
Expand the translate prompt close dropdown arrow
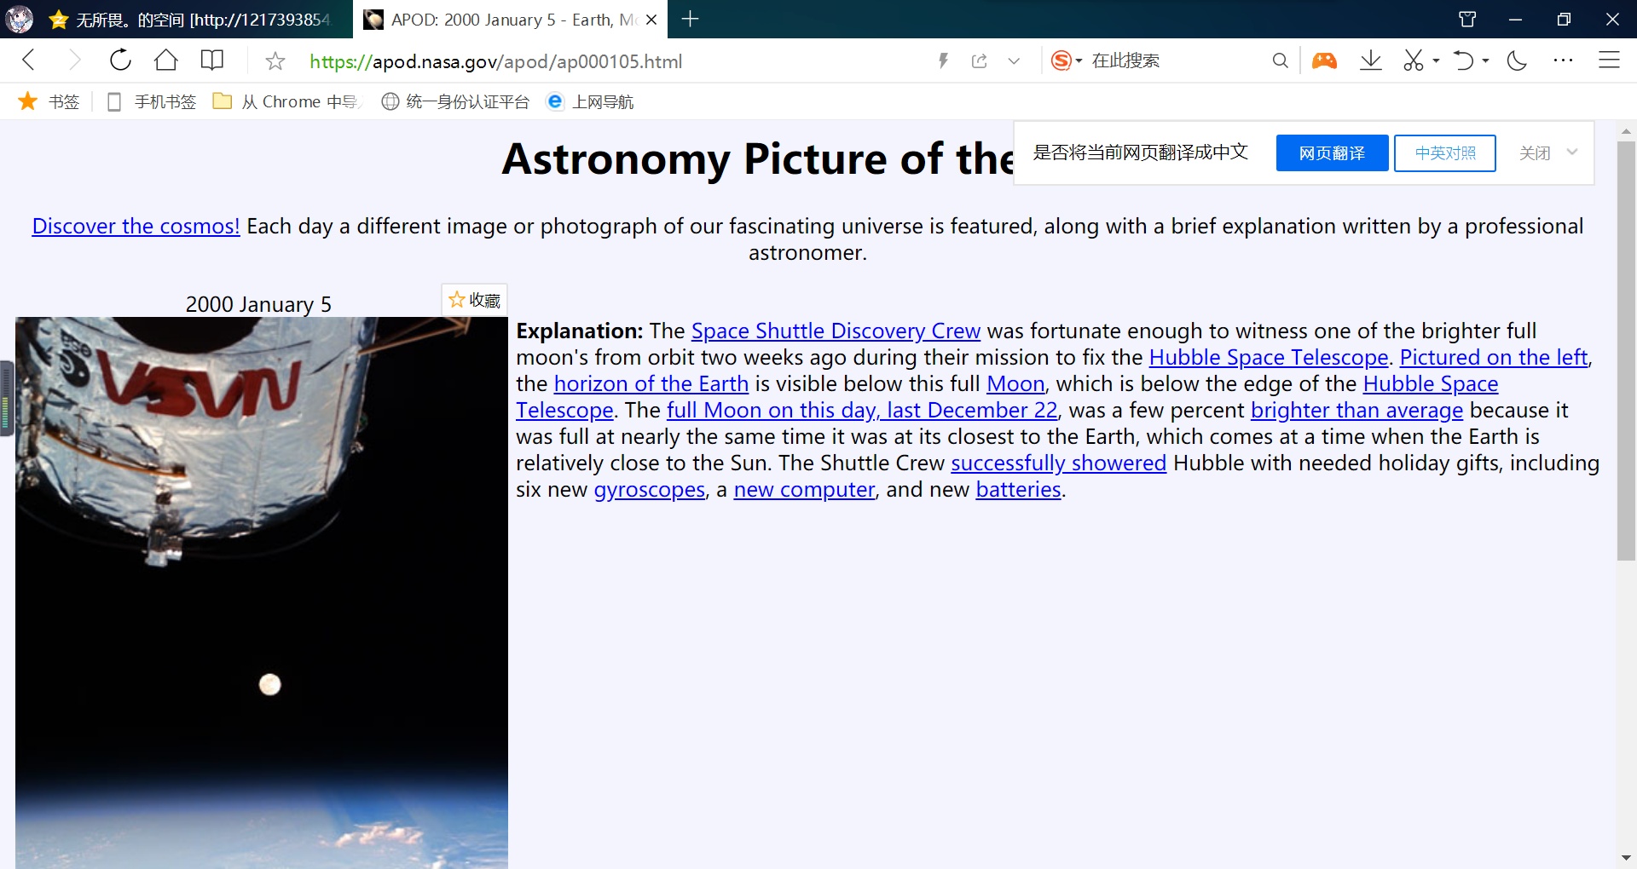coord(1572,152)
